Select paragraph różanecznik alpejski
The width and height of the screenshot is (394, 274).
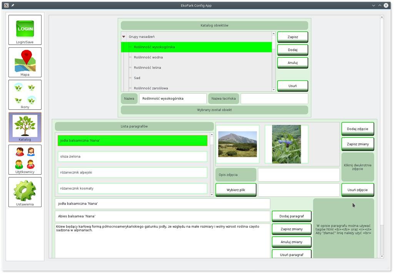click(x=132, y=172)
